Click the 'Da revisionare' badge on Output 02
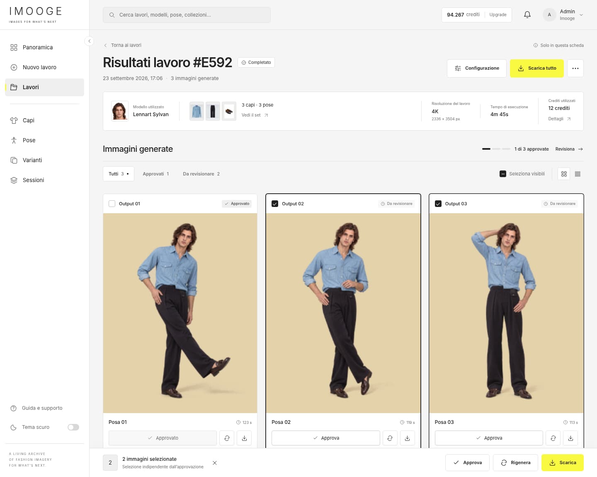Screen dimensions: 597x477 396,204
